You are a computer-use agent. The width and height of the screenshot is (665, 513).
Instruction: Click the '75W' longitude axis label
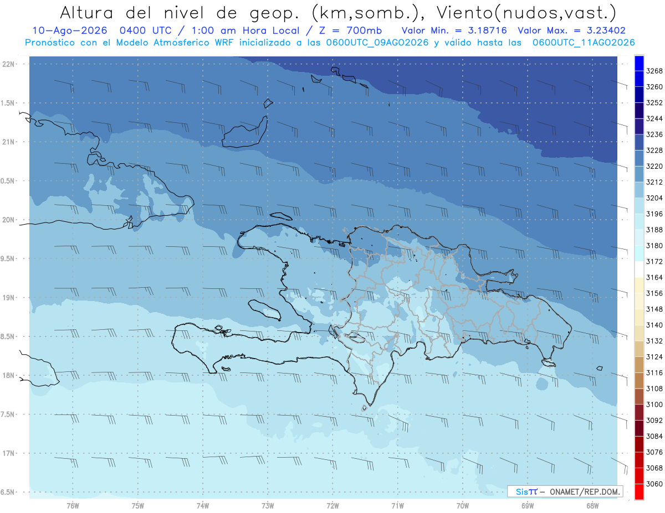tap(138, 505)
